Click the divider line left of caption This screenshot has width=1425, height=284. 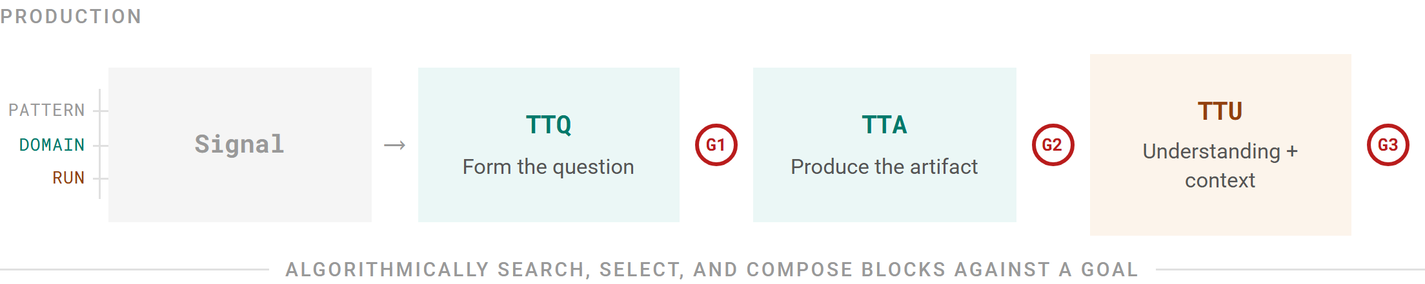click(x=134, y=269)
